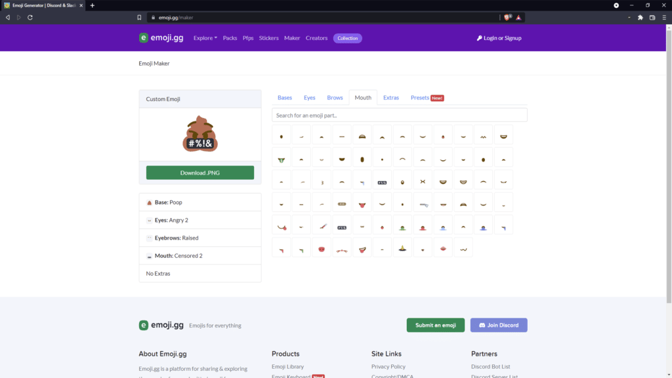Image resolution: width=672 pixels, height=378 pixels.
Task: Open the Privacy Policy footer link
Action: 388,366
